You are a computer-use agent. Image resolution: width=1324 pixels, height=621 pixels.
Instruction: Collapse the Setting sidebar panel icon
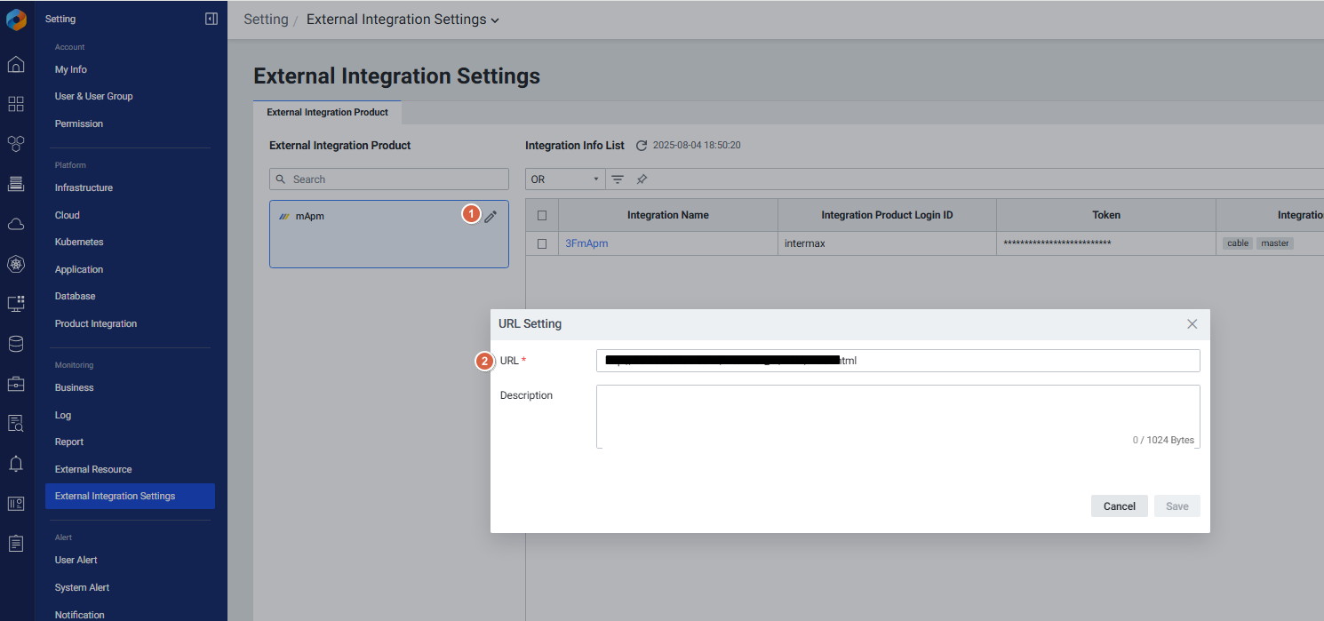pos(211,19)
